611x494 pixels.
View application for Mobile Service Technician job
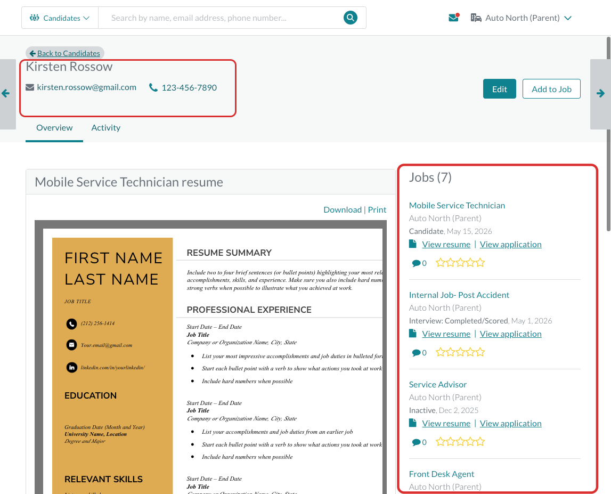(x=510, y=245)
